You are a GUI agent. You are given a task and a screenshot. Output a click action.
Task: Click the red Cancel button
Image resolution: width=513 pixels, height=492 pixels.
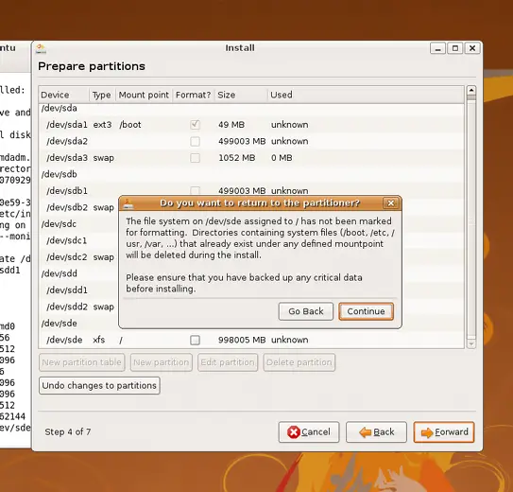[x=309, y=432]
